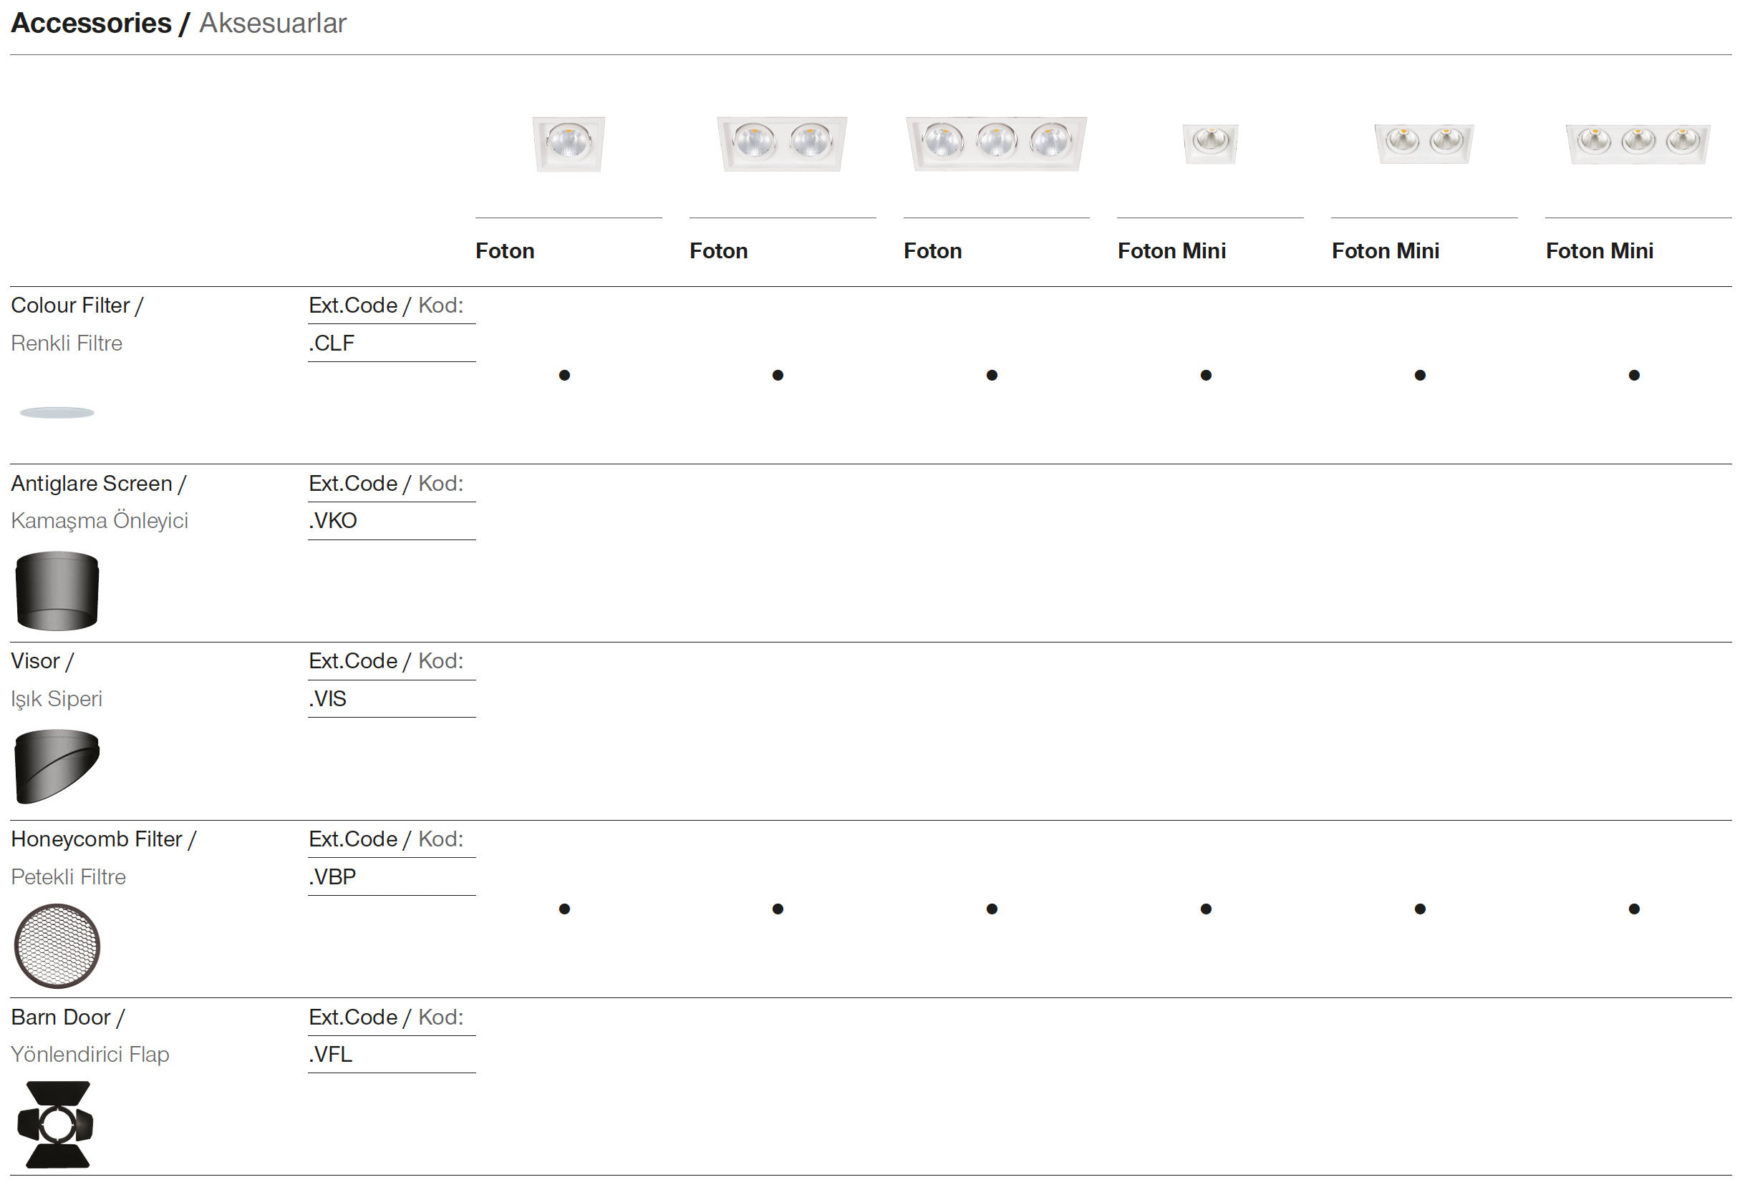Click the Colour Filter disc image

click(x=57, y=412)
